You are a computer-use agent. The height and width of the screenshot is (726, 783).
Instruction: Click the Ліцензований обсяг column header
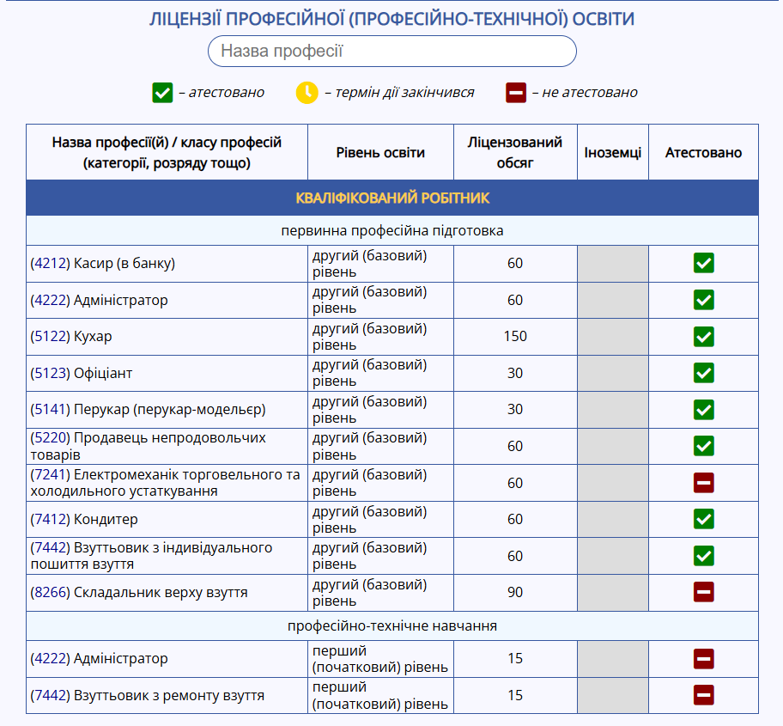pyautogui.click(x=515, y=153)
